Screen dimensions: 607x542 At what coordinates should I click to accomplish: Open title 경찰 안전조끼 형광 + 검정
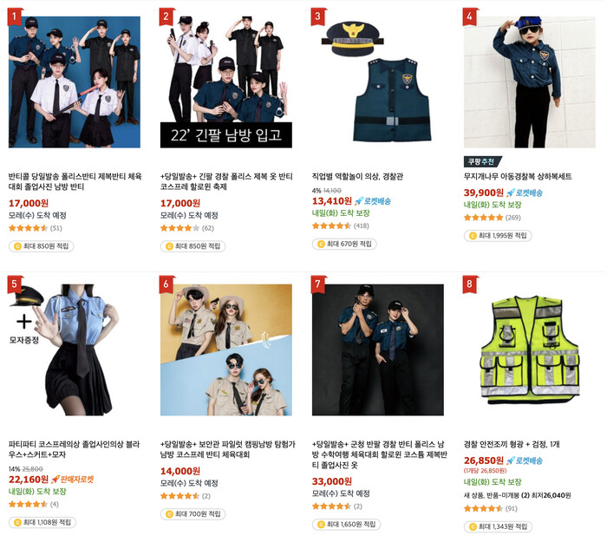512,444
